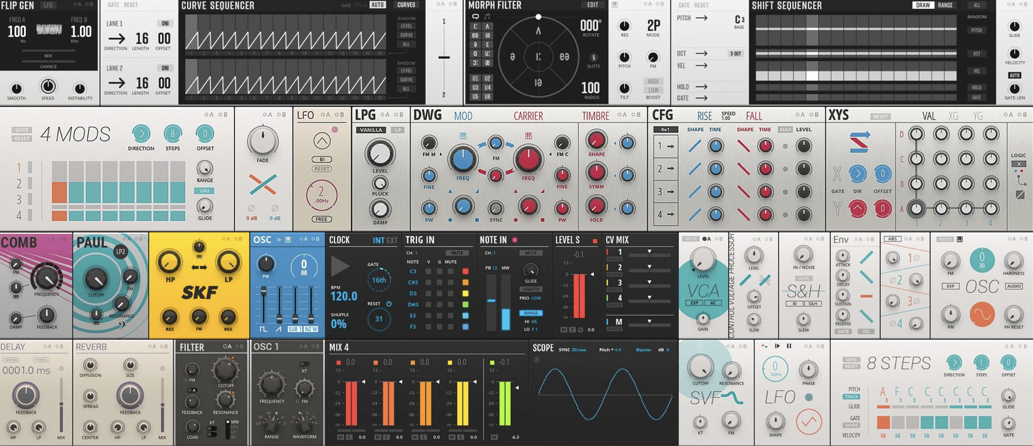The image size is (1033, 446).
Task: Click the Clock reset power icon
Action: tap(389, 304)
